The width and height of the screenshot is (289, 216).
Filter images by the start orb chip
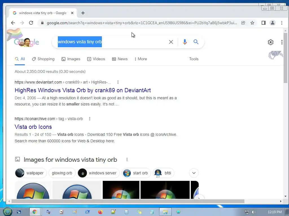coord(136,173)
